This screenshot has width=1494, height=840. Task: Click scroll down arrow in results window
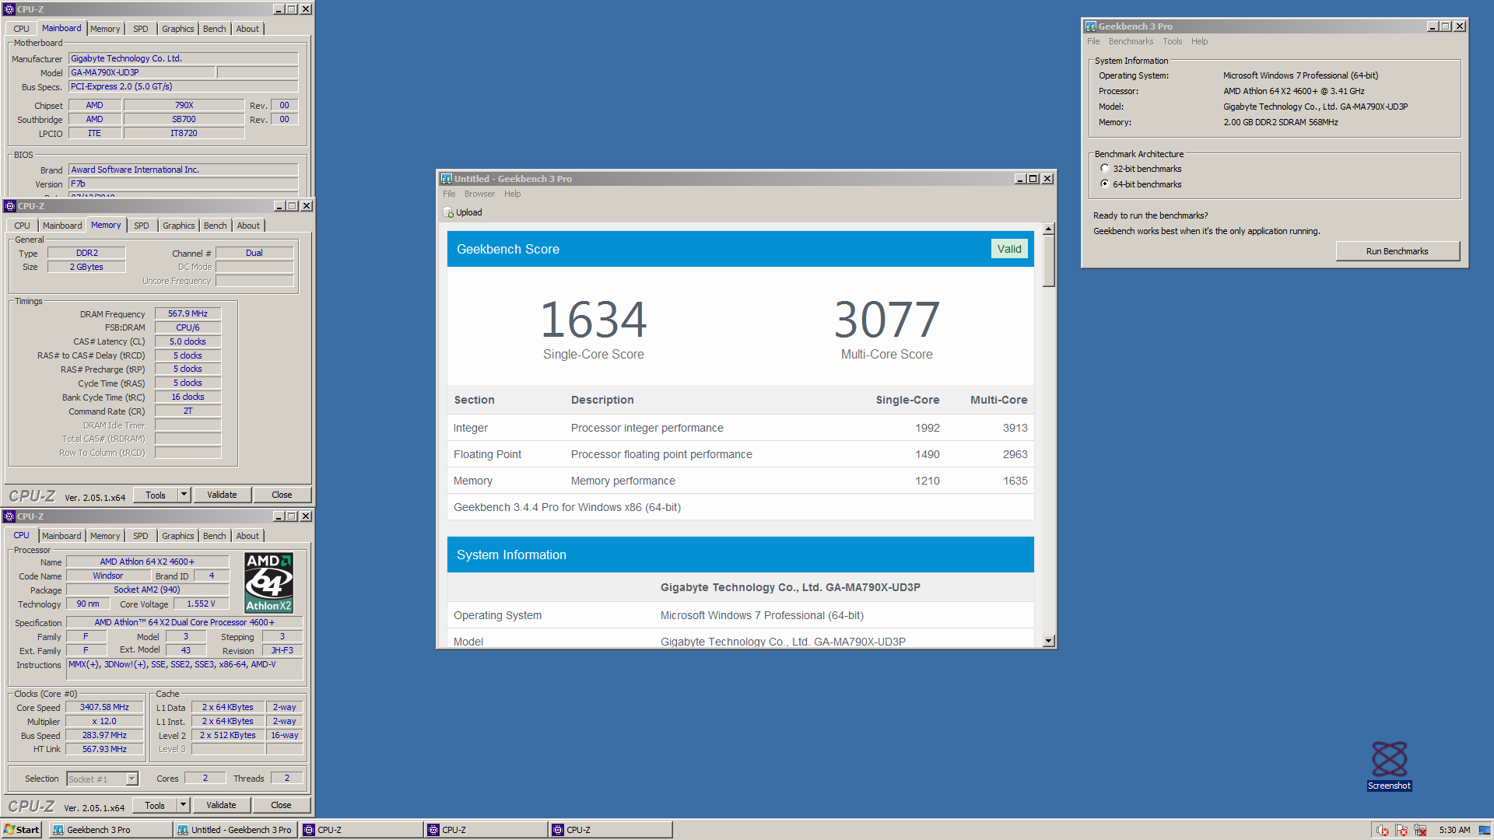[1048, 641]
